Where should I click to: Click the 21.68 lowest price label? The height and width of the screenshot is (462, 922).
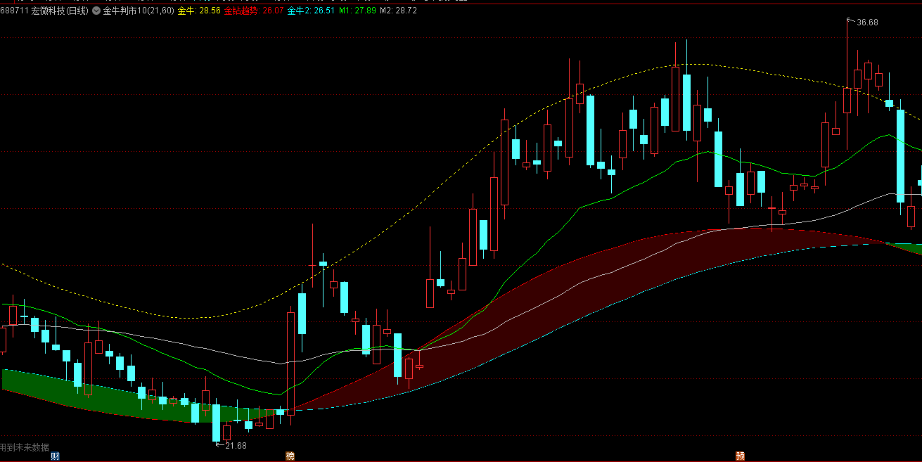click(x=236, y=445)
